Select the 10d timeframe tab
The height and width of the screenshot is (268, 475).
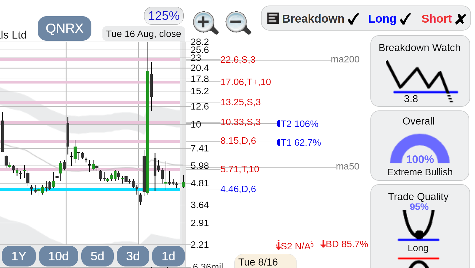click(58, 256)
